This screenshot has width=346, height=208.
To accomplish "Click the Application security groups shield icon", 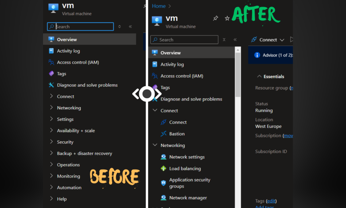I will [163, 183].
